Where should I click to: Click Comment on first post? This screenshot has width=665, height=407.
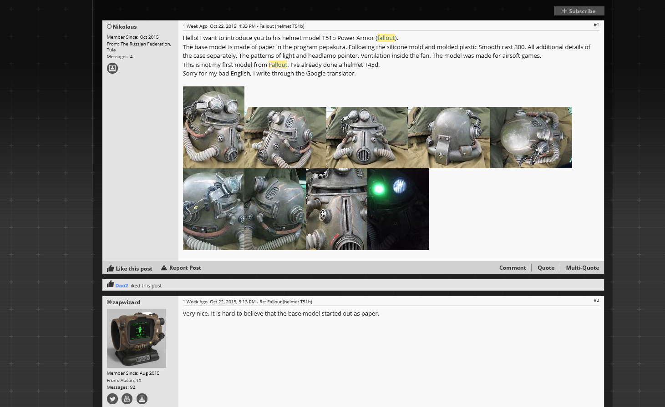coord(513,268)
